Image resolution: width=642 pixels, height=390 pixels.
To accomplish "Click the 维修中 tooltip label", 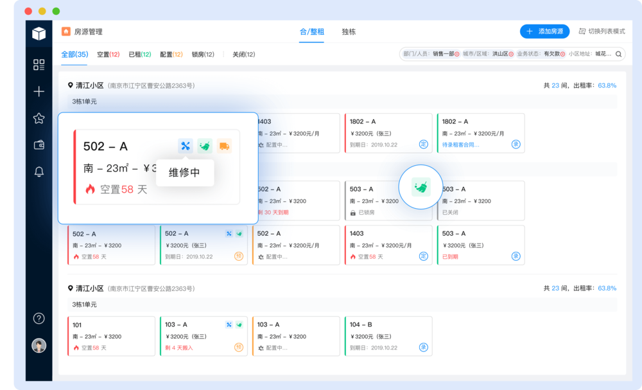I will 185,172.
